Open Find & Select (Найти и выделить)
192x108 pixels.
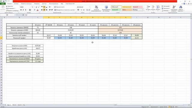click(x=181, y=9)
